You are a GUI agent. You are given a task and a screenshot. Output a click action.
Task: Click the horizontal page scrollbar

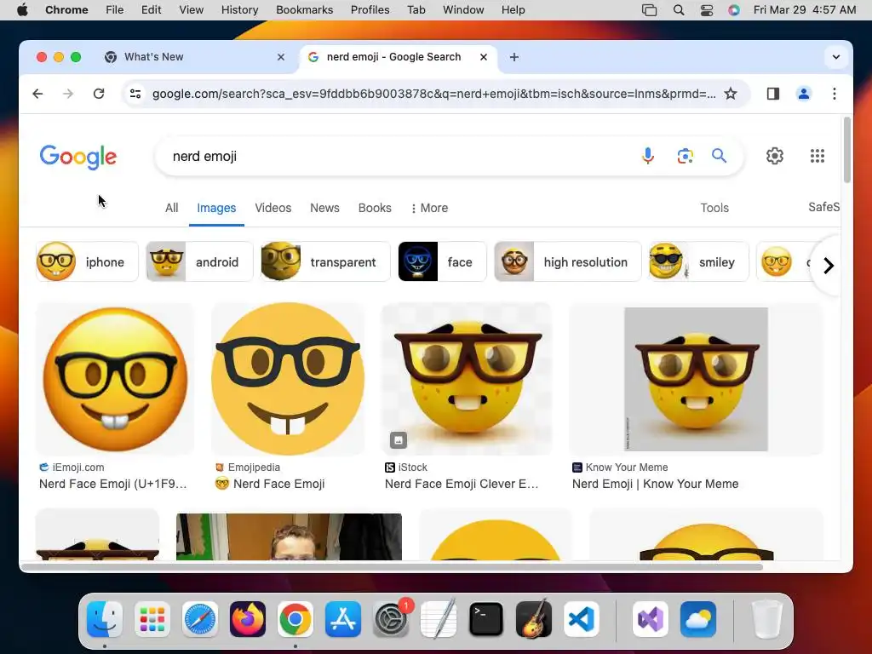[392, 567]
